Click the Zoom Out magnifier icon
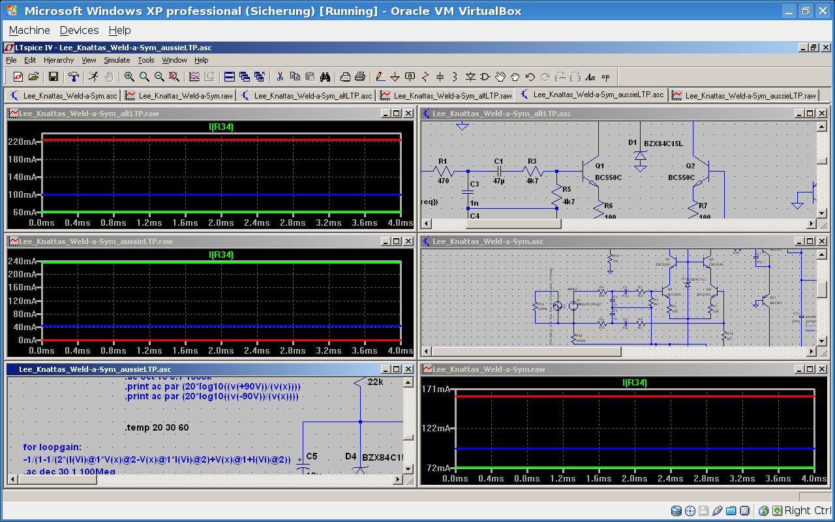This screenshot has width=835, height=522. click(159, 76)
